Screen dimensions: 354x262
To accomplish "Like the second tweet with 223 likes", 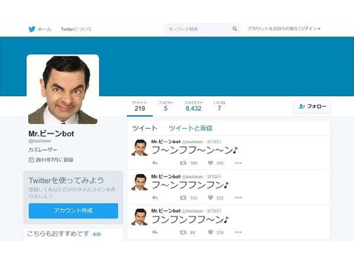I will tap(211, 198).
